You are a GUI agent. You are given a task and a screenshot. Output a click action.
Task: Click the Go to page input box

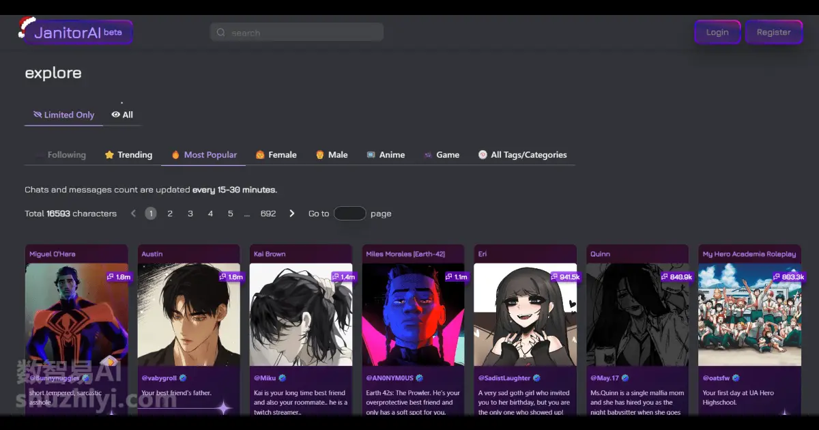(x=349, y=214)
